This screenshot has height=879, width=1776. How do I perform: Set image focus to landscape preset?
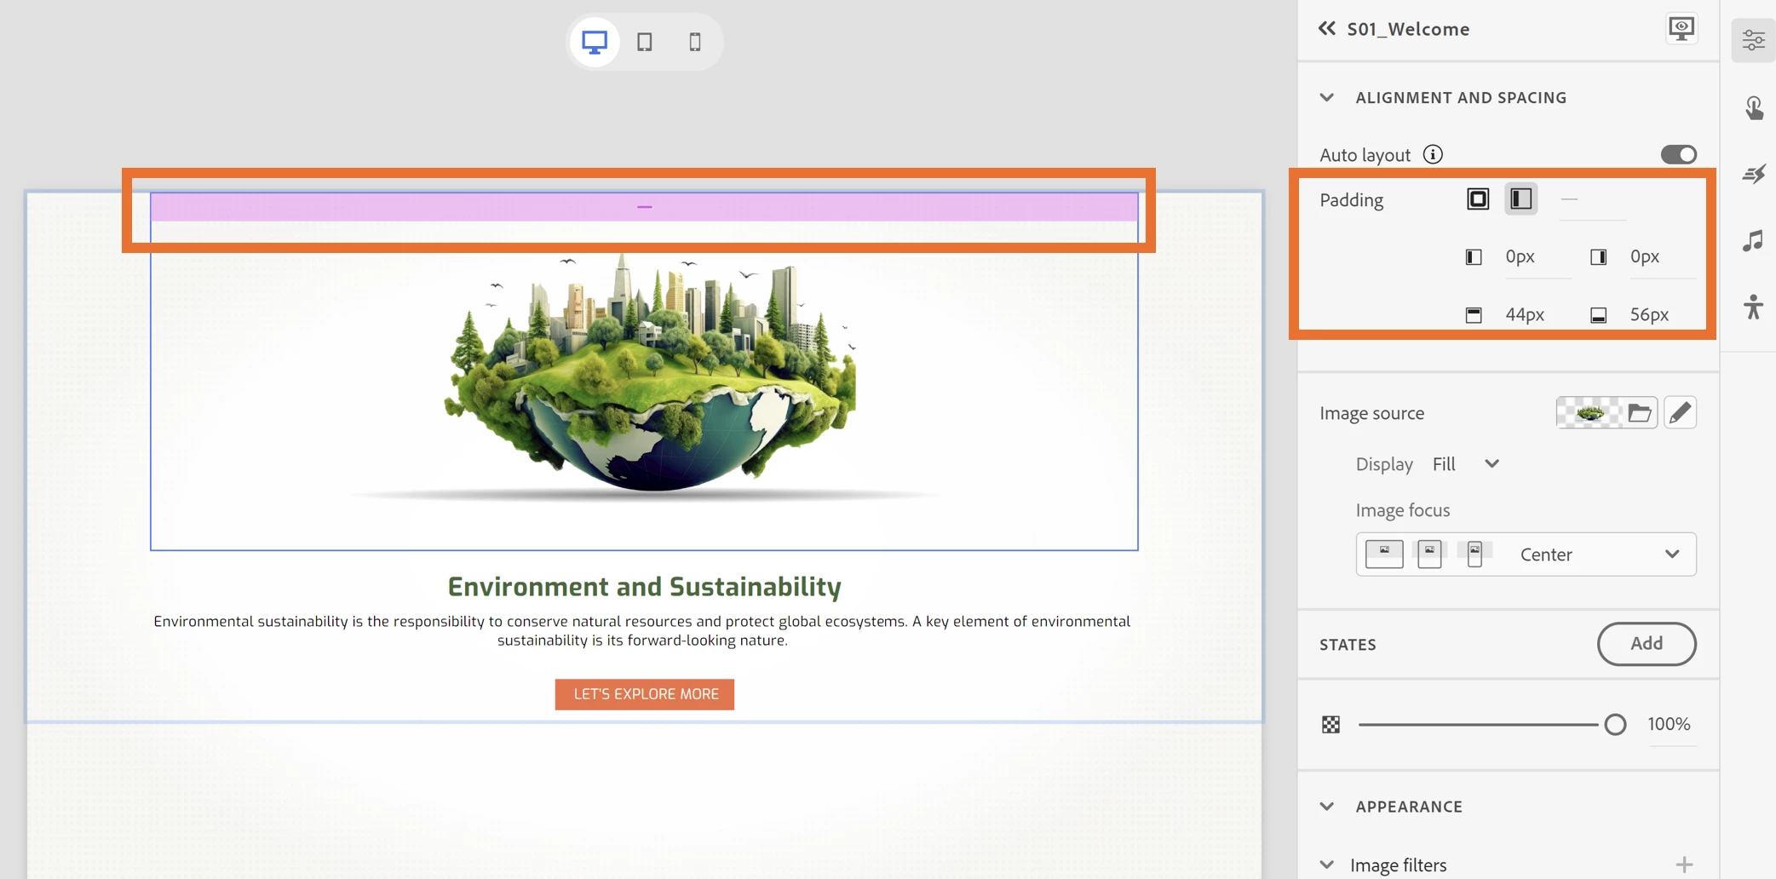tap(1384, 554)
